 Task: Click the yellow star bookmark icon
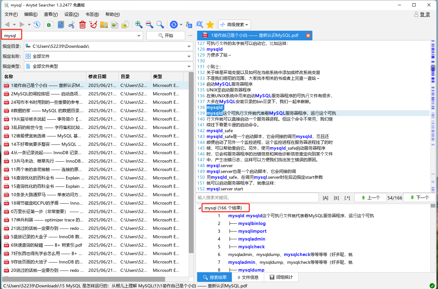click(x=210, y=25)
